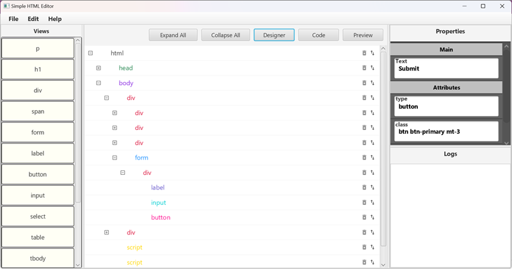Collapse the div directly under body
The image size is (512, 269).
(x=106, y=98)
